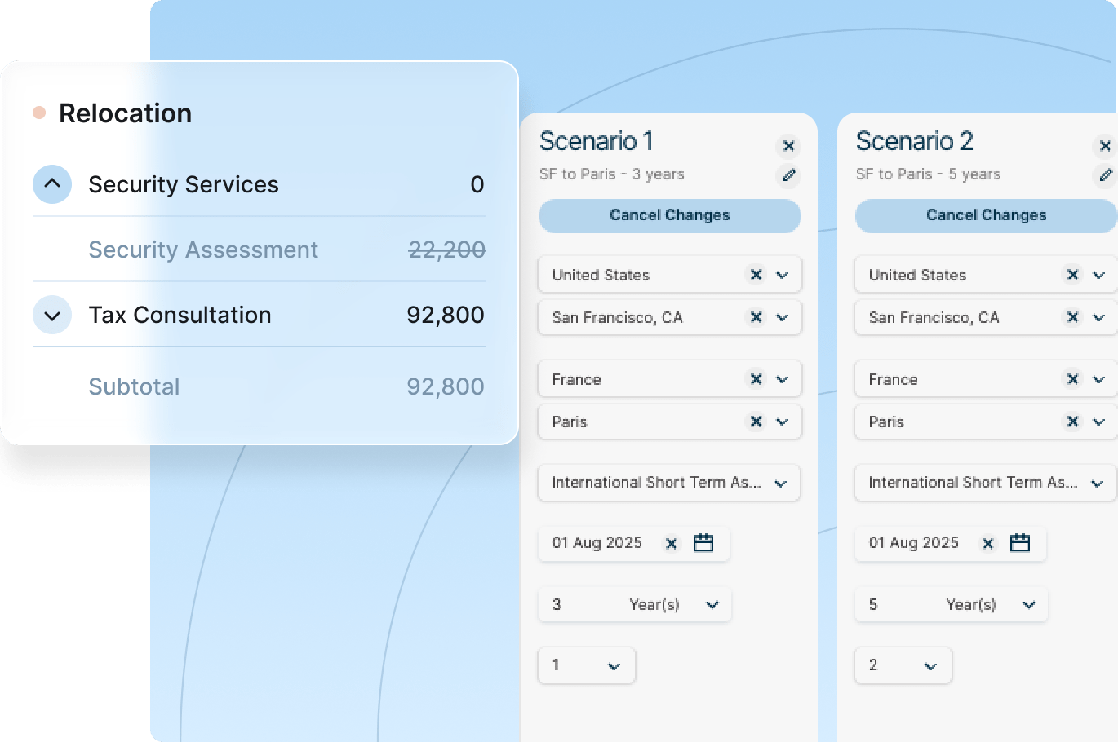Open the calendar picker in Scenario 2
The height and width of the screenshot is (742, 1118).
pos(1019,543)
